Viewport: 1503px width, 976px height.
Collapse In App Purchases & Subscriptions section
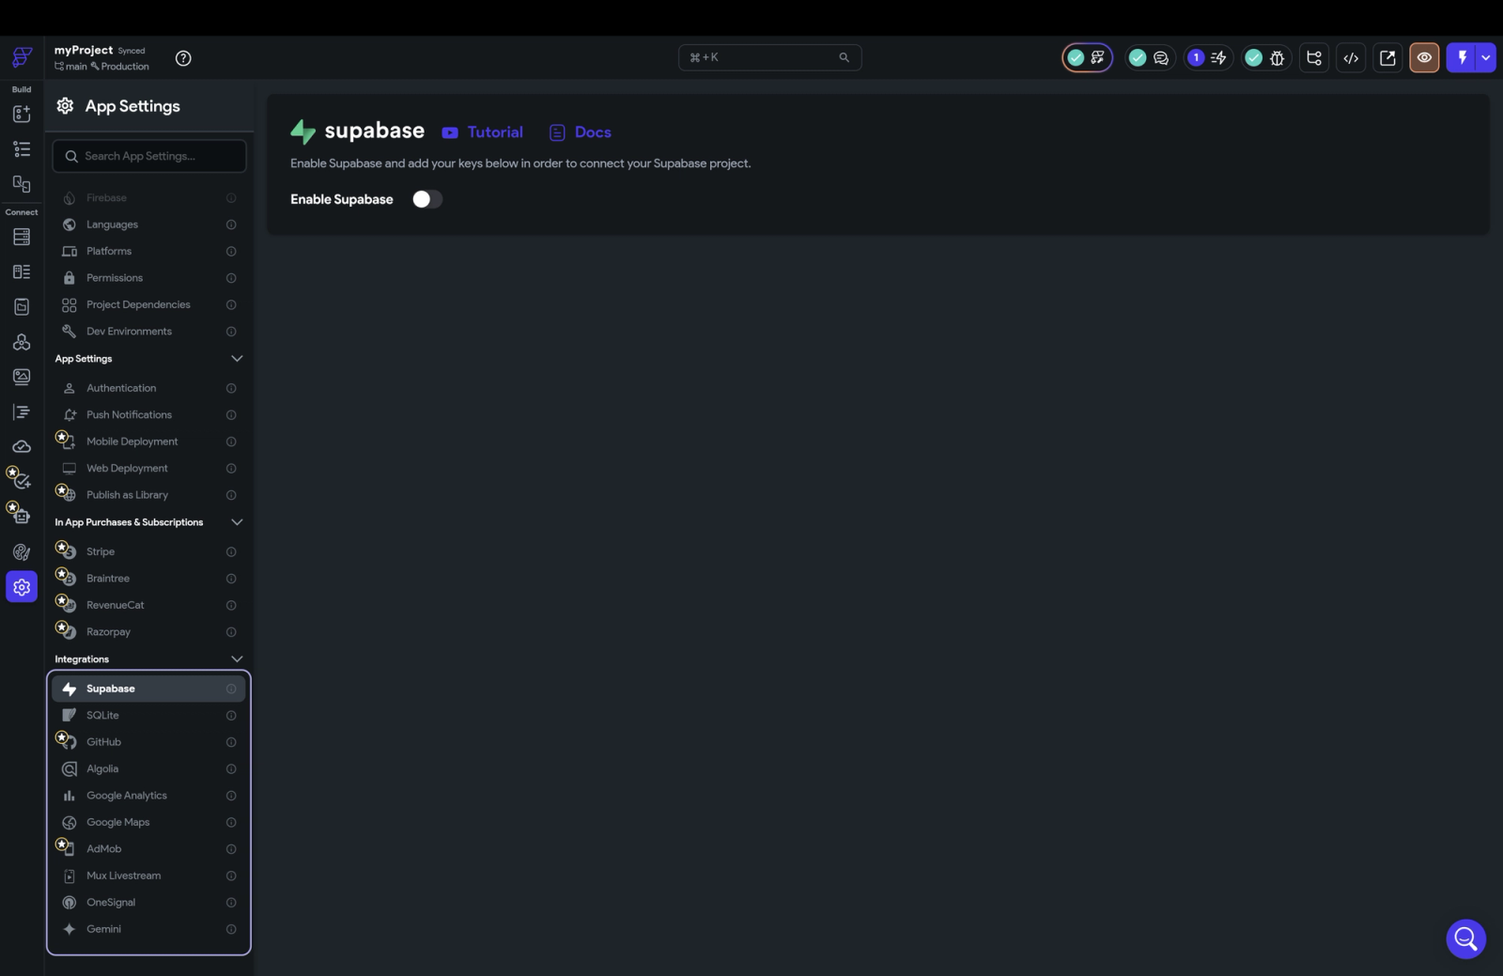[x=237, y=522]
